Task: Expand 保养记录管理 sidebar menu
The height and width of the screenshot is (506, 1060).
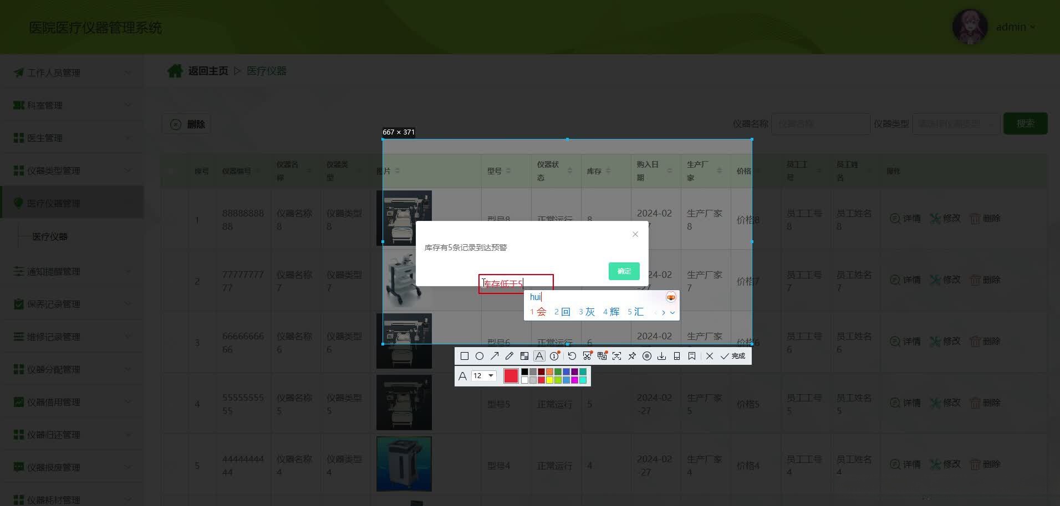Action: pyautogui.click(x=72, y=304)
